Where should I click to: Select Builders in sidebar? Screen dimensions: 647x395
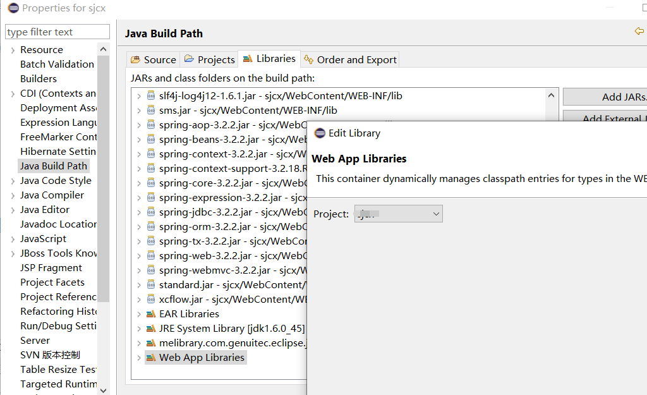(x=39, y=78)
